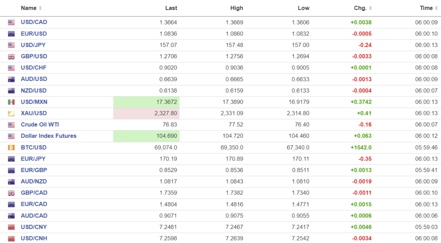
Task: Click the Low column header
Action: pyautogui.click(x=303, y=8)
